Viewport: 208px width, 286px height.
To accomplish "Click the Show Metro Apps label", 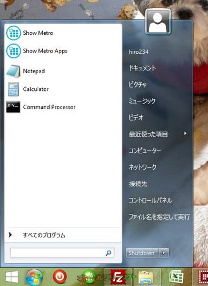I will [45, 51].
